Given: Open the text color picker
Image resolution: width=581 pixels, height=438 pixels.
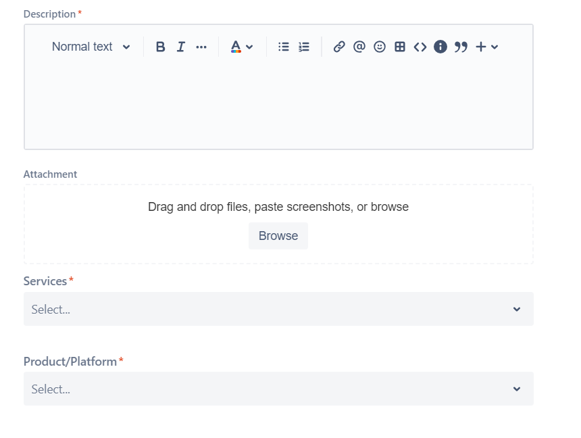Looking at the screenshot, I should (x=236, y=47).
